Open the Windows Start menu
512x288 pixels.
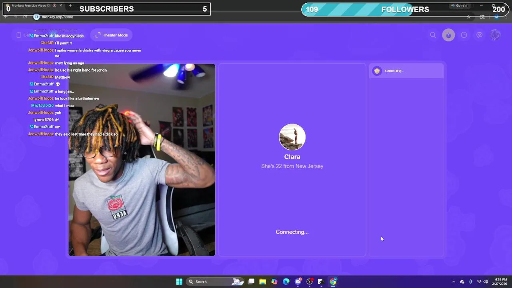[179, 282]
